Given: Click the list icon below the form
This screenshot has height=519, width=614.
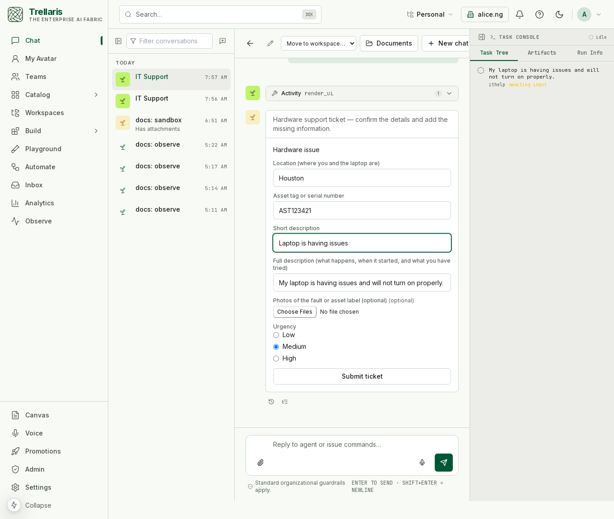Looking at the screenshot, I should click(285, 402).
